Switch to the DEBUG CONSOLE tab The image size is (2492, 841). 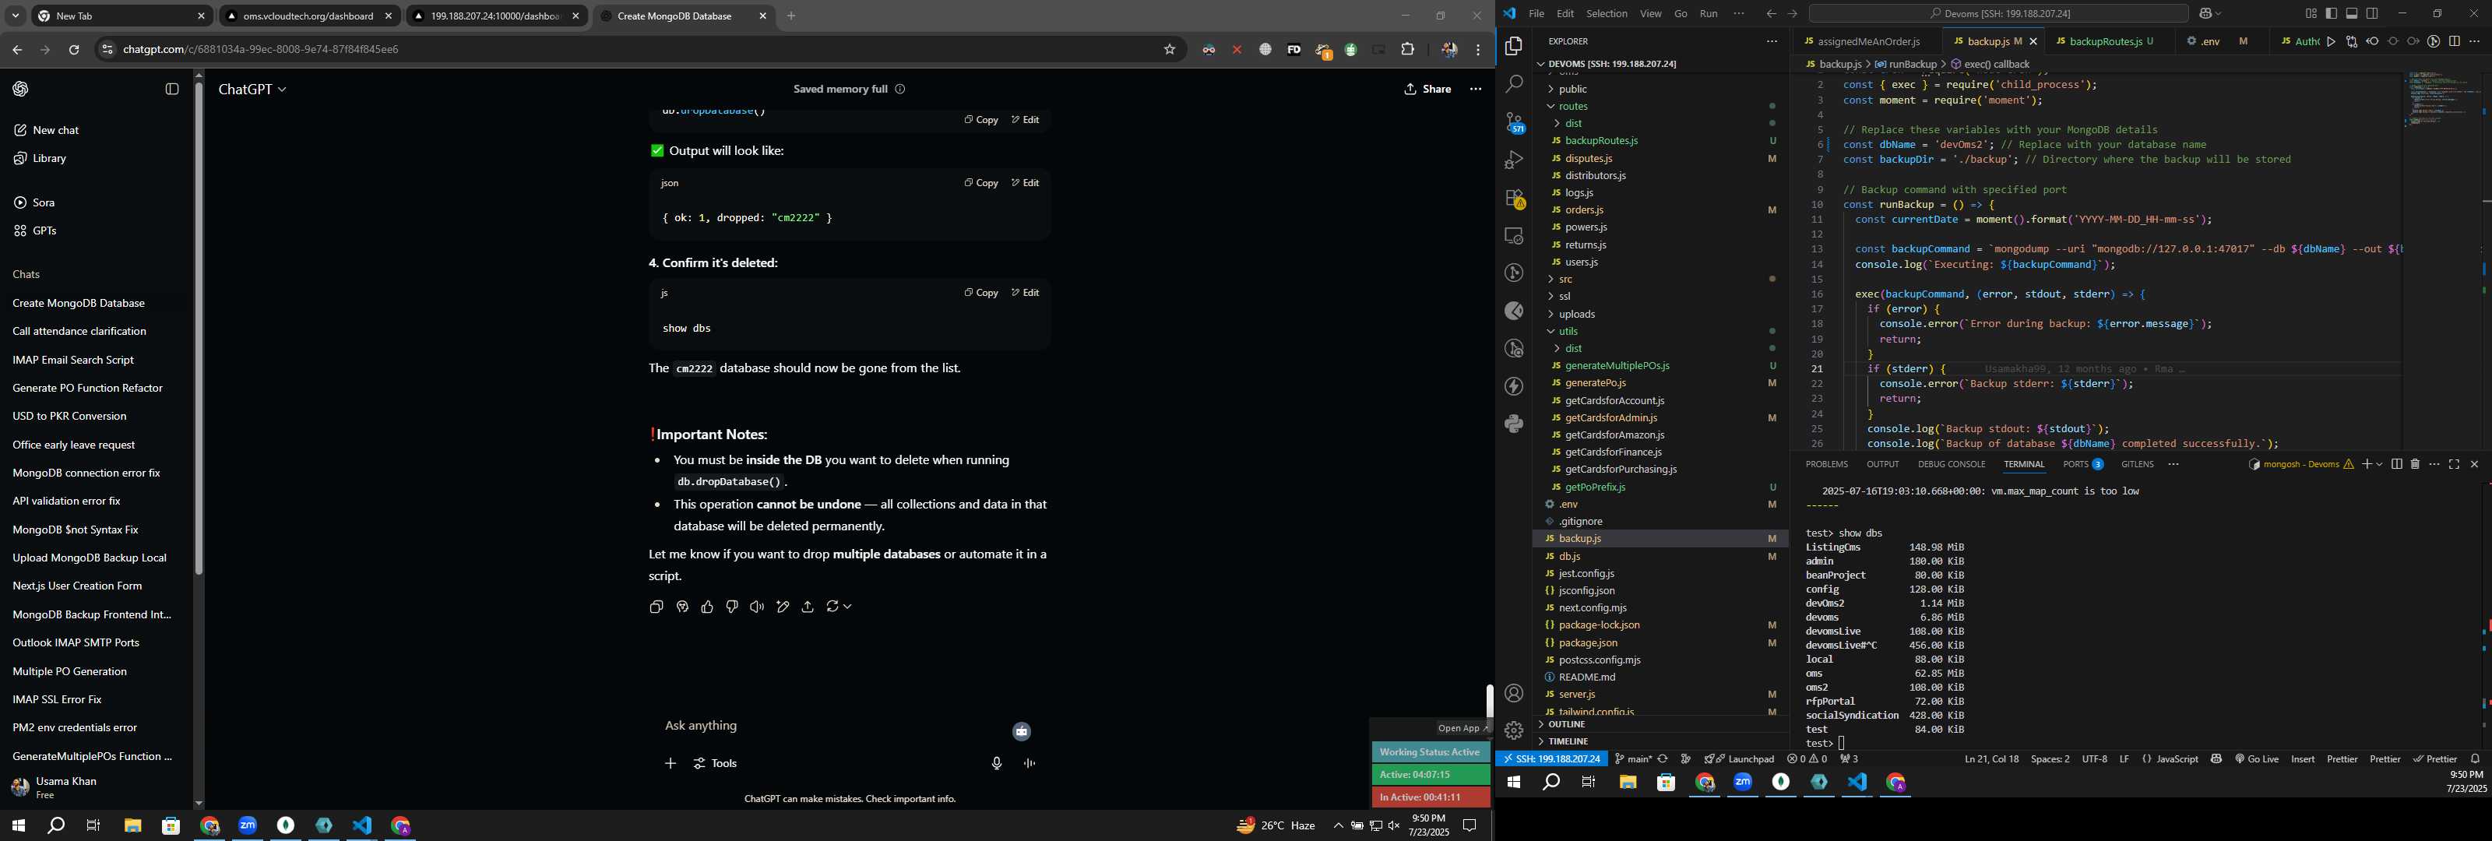(x=1952, y=465)
